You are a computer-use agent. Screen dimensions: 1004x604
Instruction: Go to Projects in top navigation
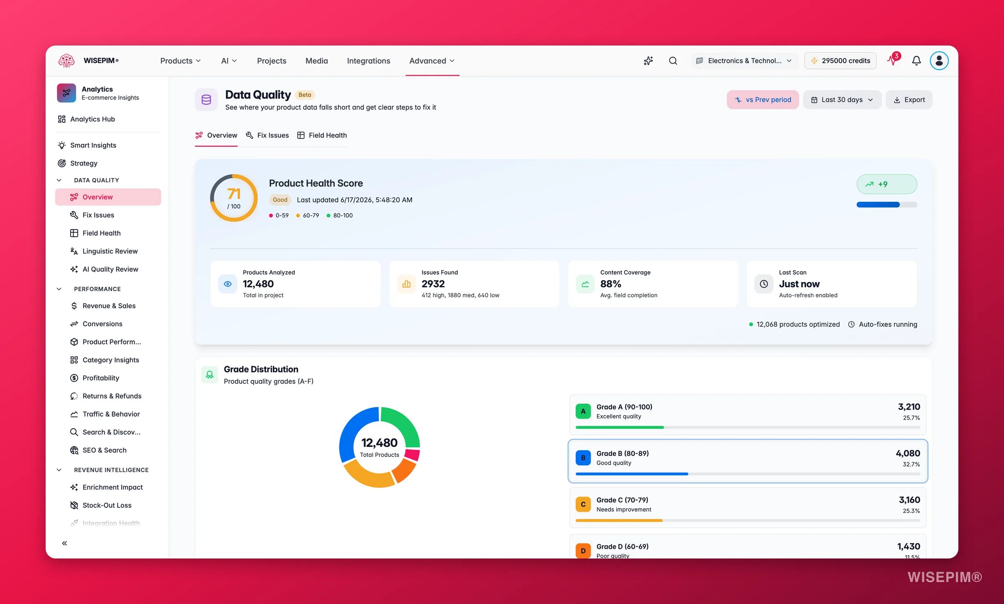271,61
